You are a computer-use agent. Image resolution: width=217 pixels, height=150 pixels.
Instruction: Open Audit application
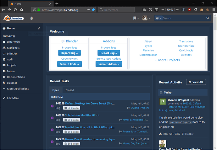pyautogui.click(x=10, y=59)
